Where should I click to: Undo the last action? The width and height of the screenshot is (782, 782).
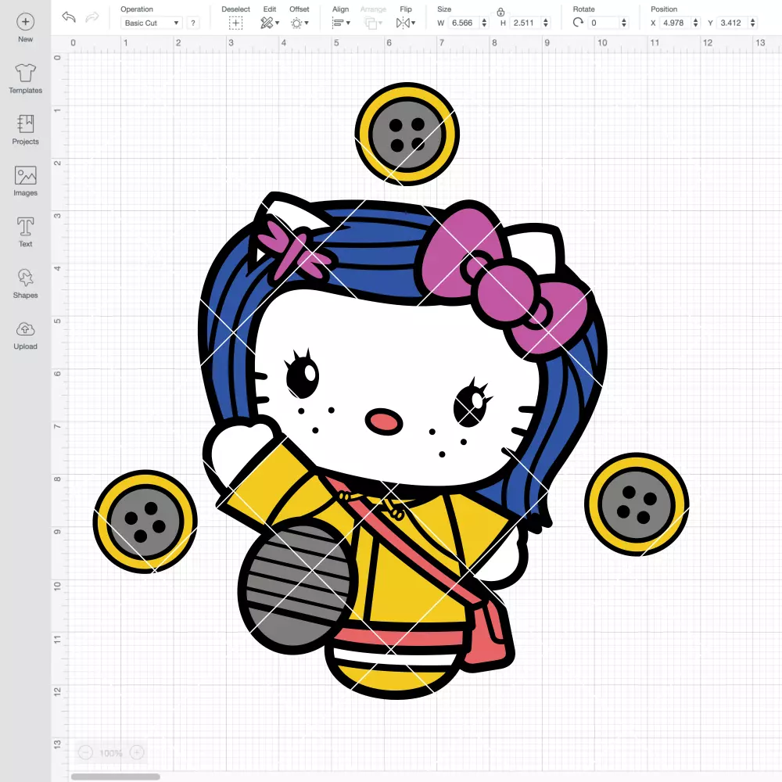pos(69,17)
